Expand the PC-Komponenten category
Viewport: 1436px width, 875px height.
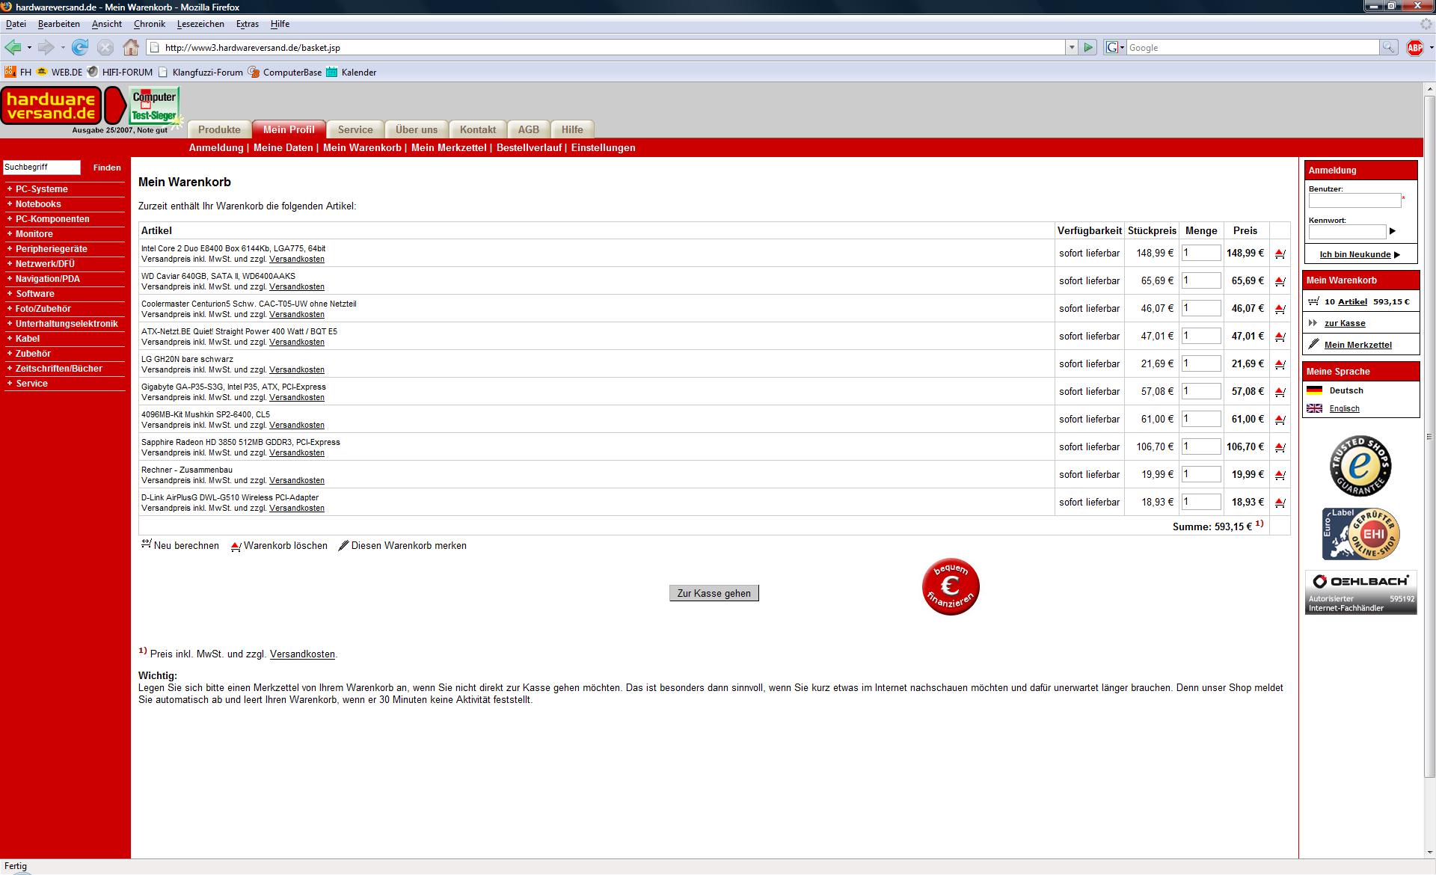click(x=52, y=219)
